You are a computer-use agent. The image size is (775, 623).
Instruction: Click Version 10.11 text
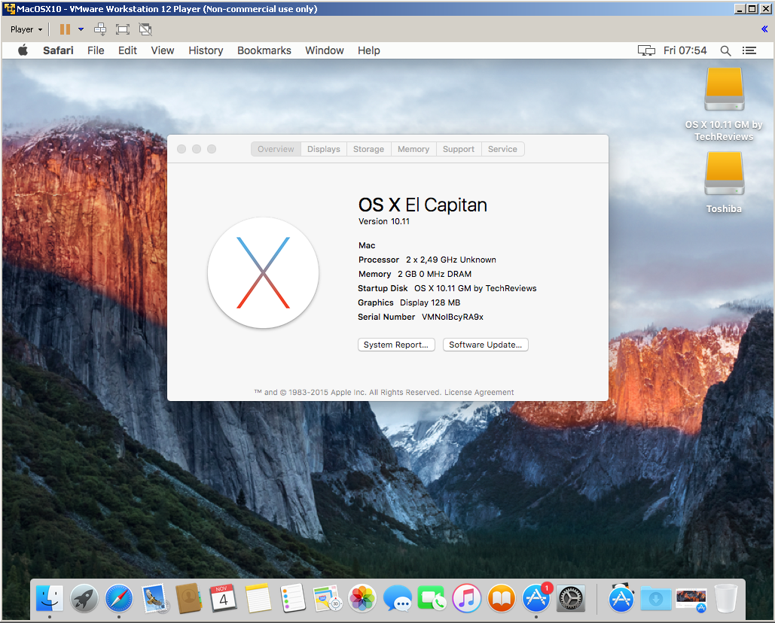click(384, 221)
